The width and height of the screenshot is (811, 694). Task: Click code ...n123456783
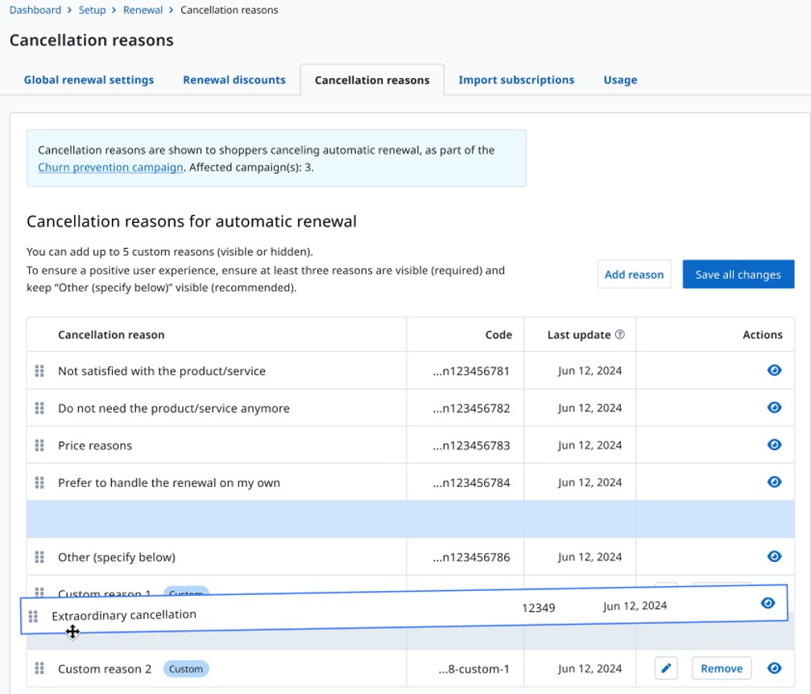point(471,445)
